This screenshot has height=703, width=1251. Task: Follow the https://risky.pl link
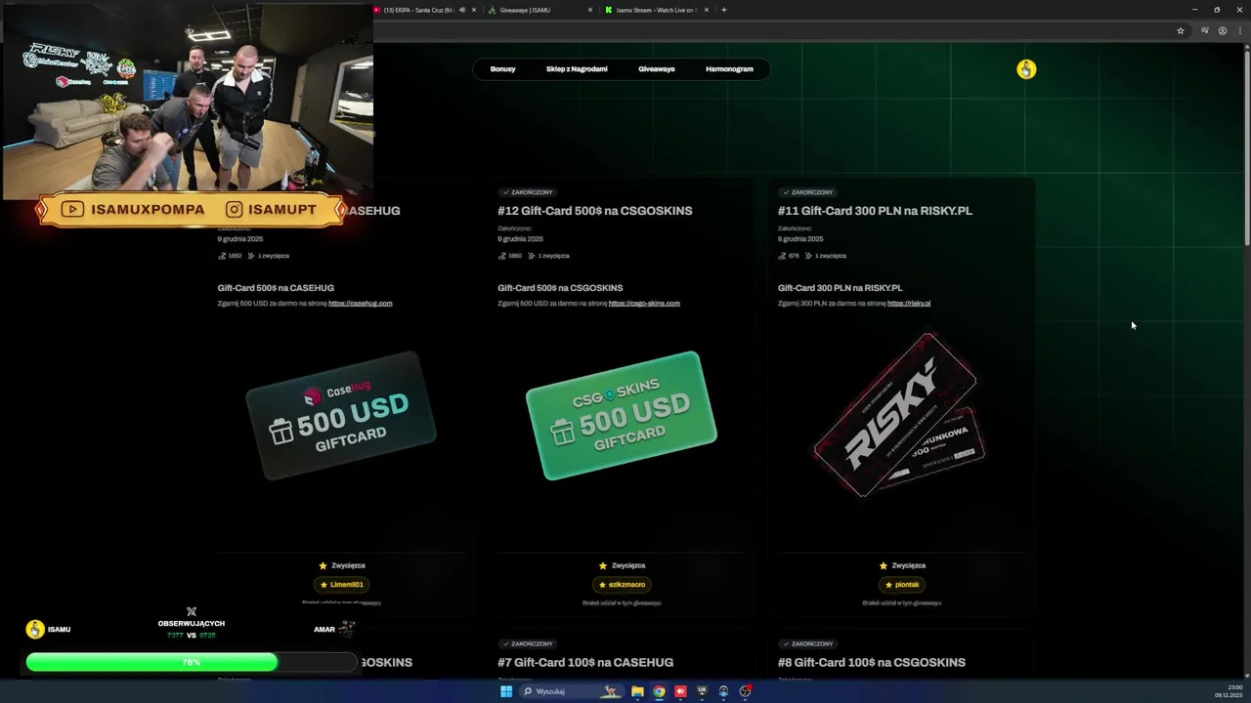[909, 304]
